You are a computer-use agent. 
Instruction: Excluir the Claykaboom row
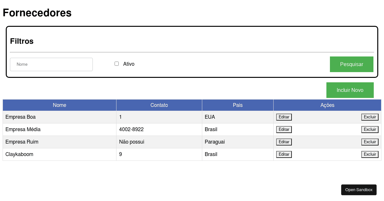click(370, 154)
